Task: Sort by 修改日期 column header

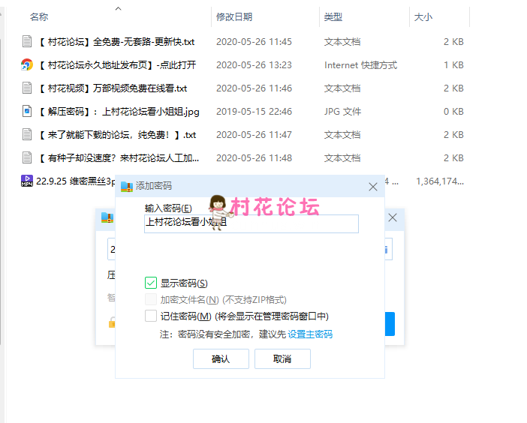Action: point(234,16)
